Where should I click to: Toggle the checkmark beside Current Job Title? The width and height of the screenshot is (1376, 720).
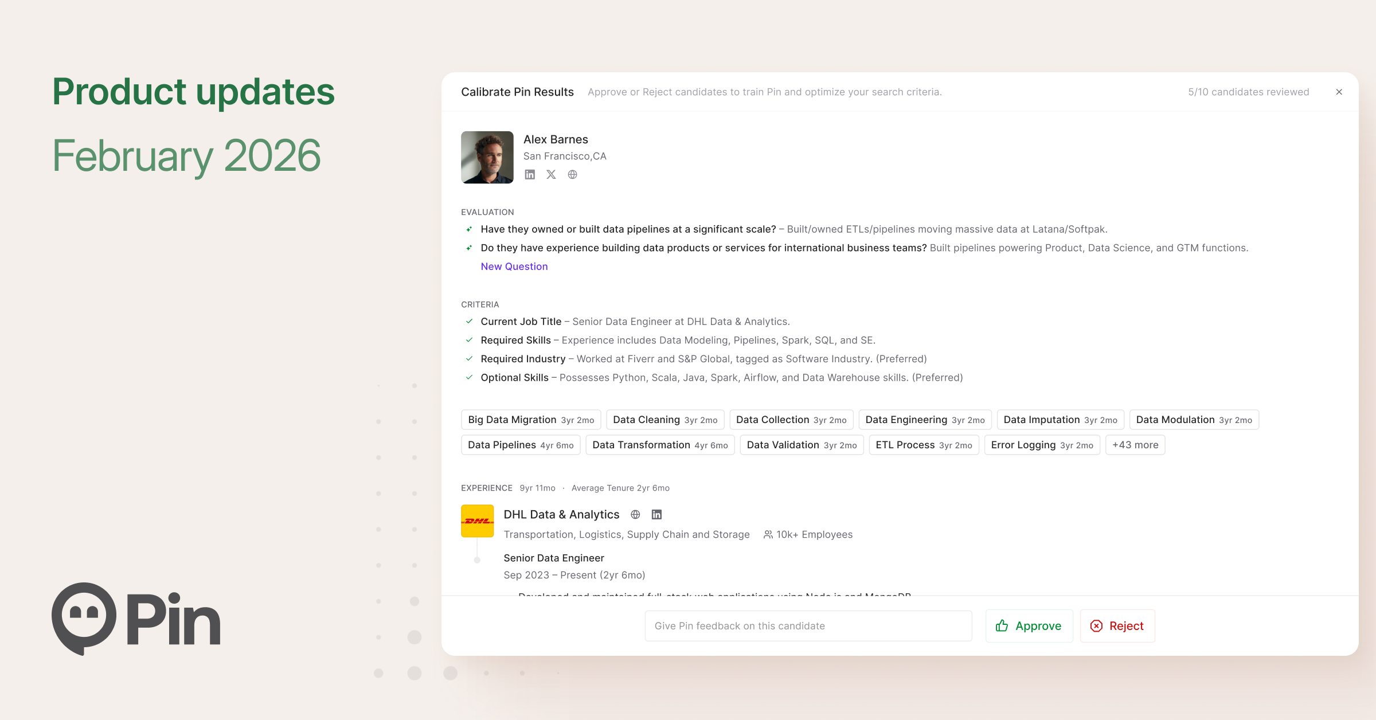pyautogui.click(x=470, y=321)
